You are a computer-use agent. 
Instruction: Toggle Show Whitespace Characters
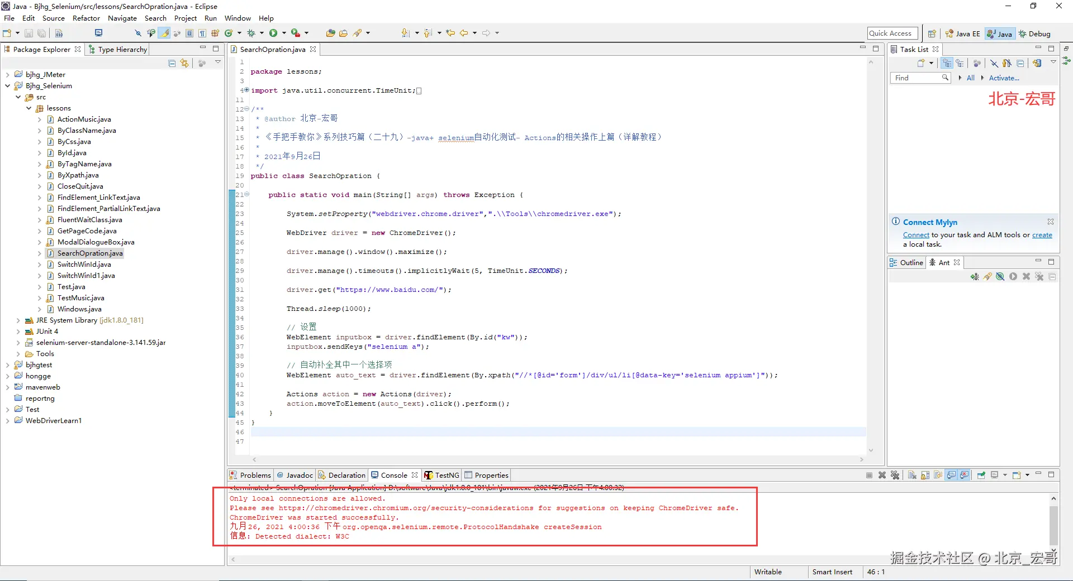pos(202,33)
